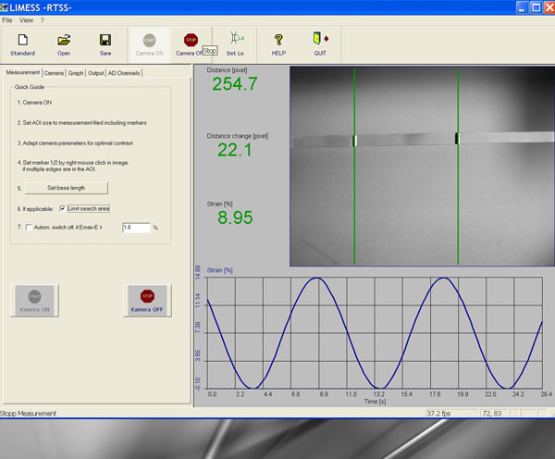Click the Emax-E percent input field
The width and height of the screenshot is (555, 459).
135,227
